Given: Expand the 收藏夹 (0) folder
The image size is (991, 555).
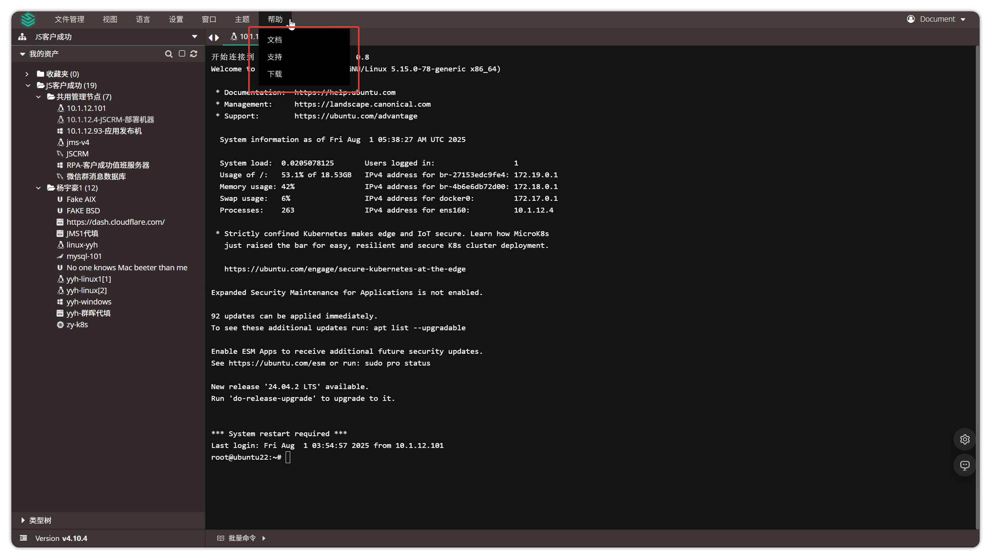Looking at the screenshot, I should pos(27,74).
